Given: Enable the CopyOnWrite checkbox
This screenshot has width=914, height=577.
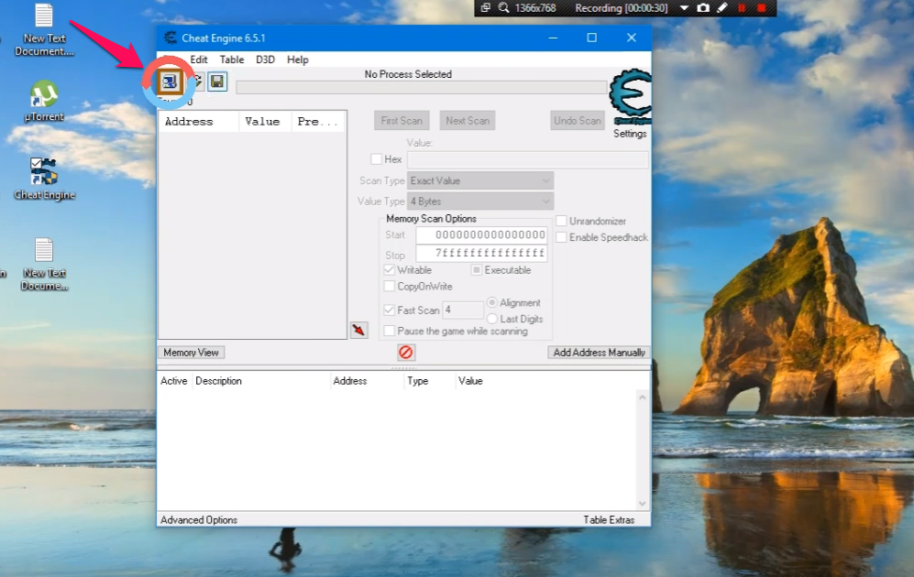Looking at the screenshot, I should [x=390, y=286].
